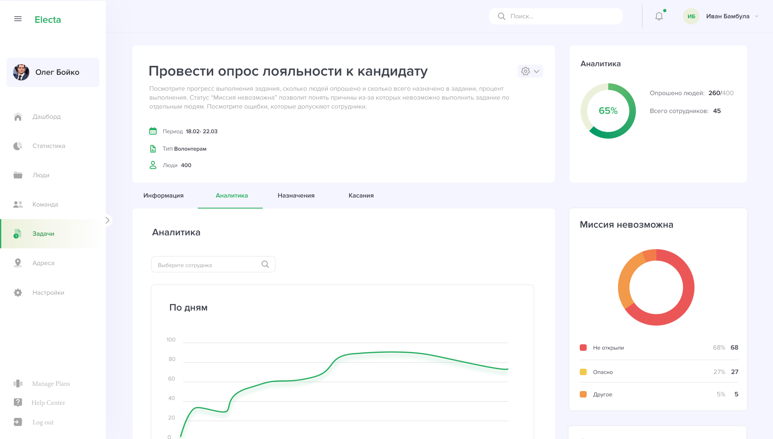Select the Статистика pie chart icon

(18, 146)
